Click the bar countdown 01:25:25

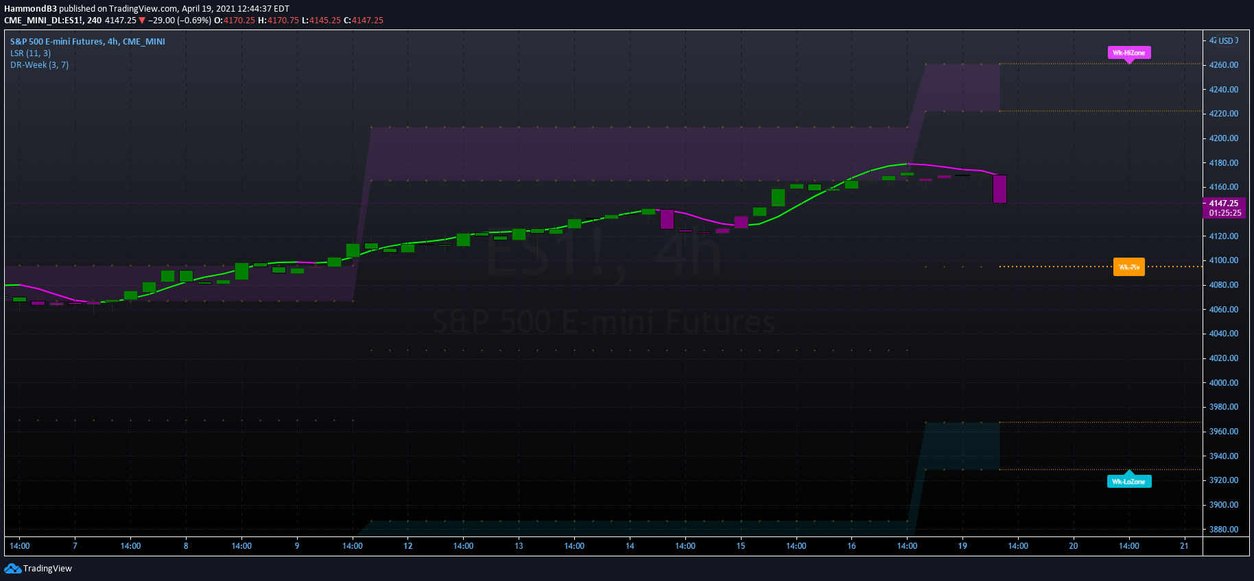1225,213
